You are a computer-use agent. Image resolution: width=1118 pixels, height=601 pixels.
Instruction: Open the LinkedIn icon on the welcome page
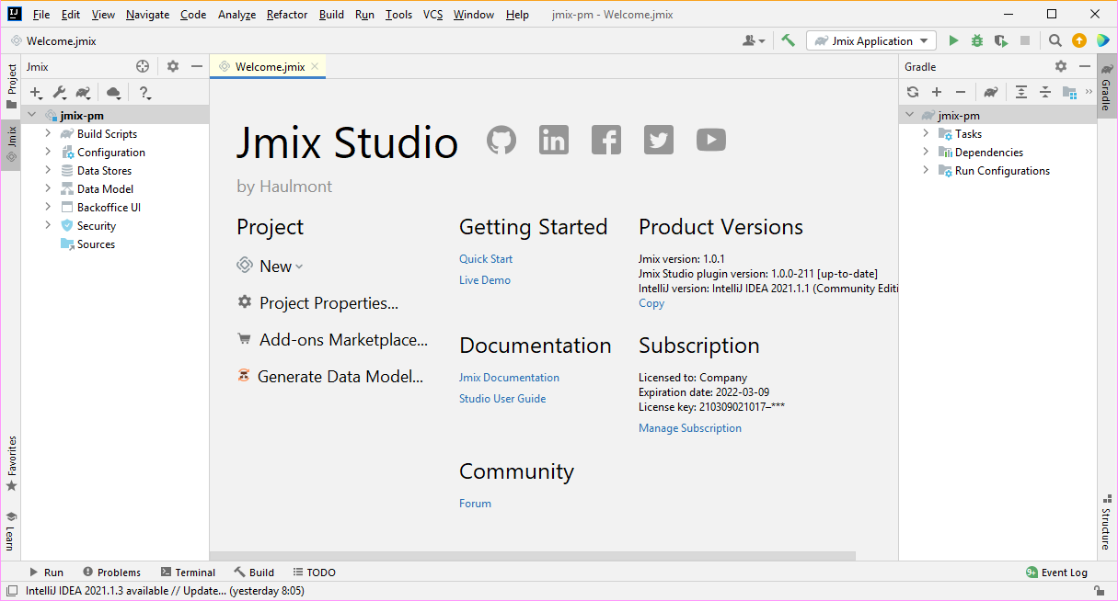554,140
